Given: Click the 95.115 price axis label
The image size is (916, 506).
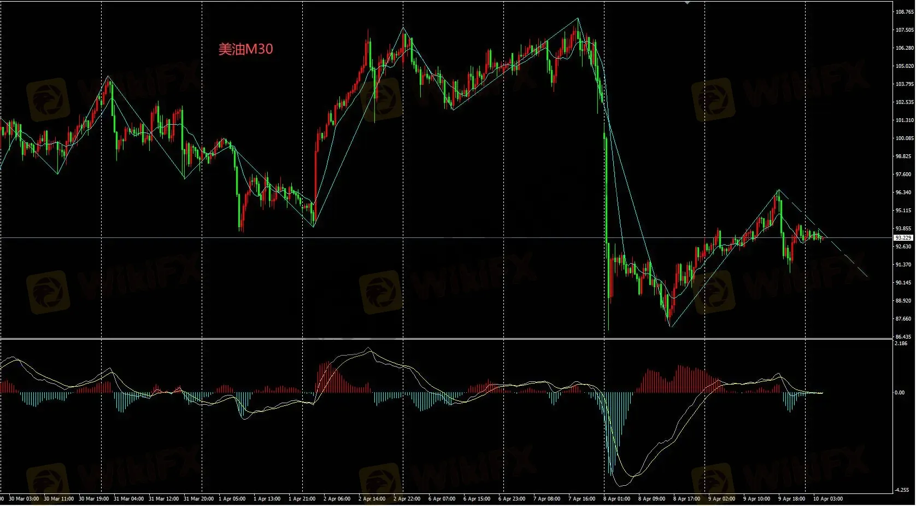Looking at the screenshot, I should tap(905, 211).
